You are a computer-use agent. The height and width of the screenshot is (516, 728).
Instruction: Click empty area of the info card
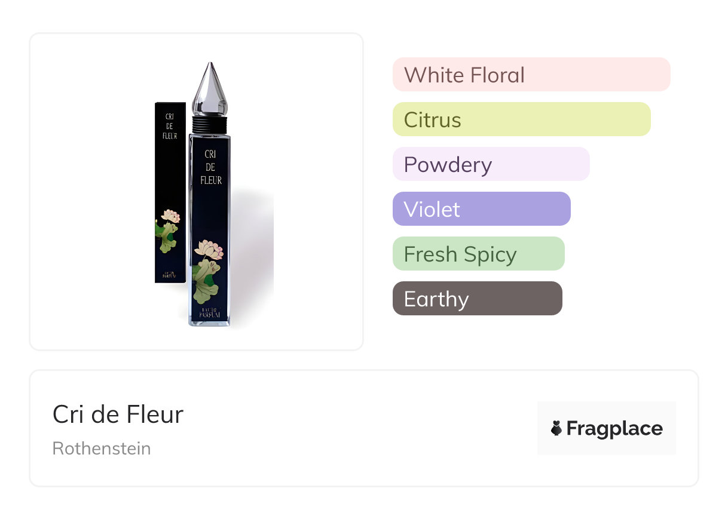[x=359, y=430]
